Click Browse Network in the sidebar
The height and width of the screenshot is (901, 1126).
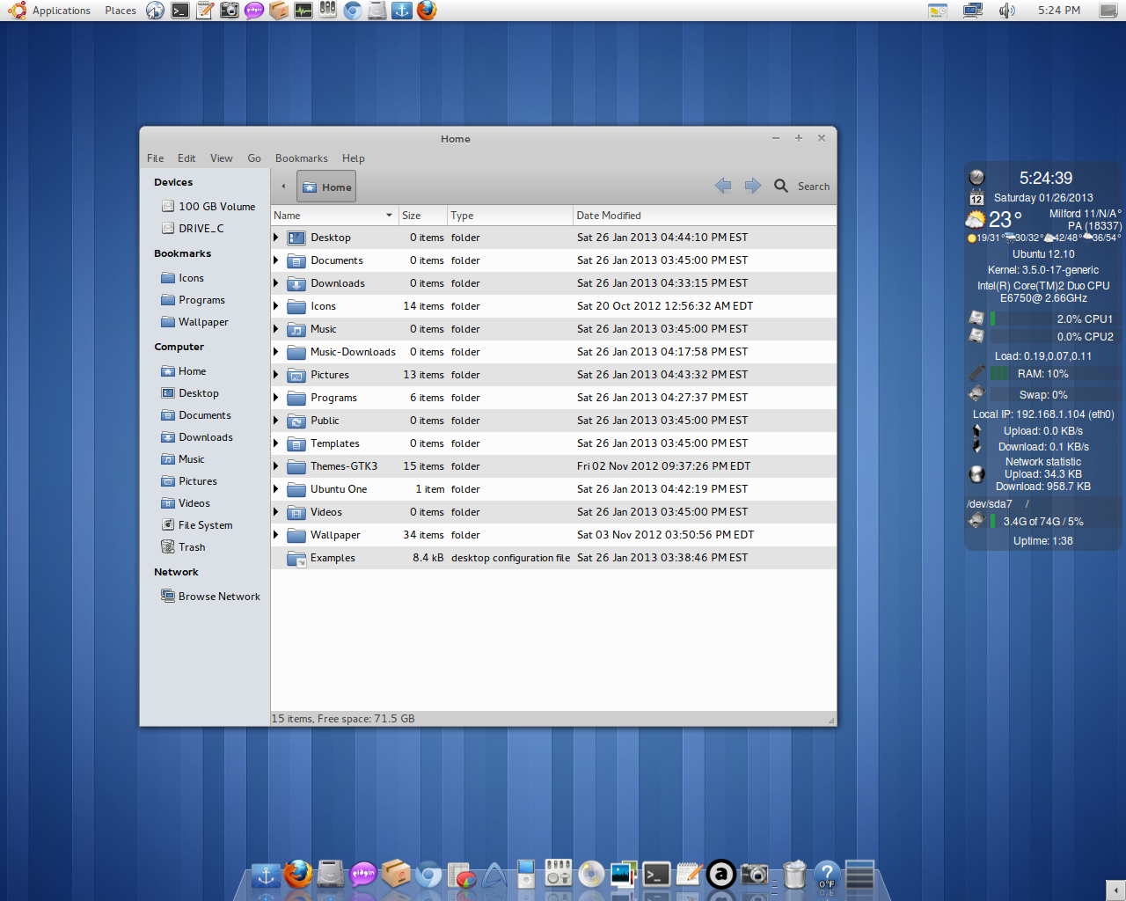(210, 597)
